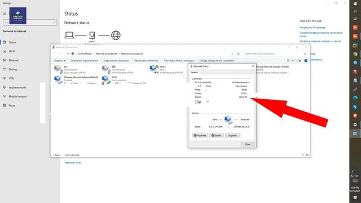
Task: Select Control Panel in the address breadcrumb
Action: [x=85, y=54]
